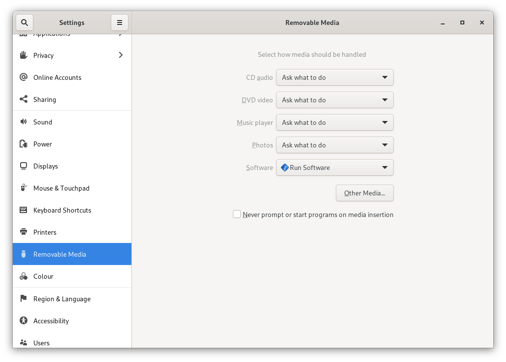Screen dimensions: 506x362
Task: Expand the Privacy submenu chevron
Action: 121,55
